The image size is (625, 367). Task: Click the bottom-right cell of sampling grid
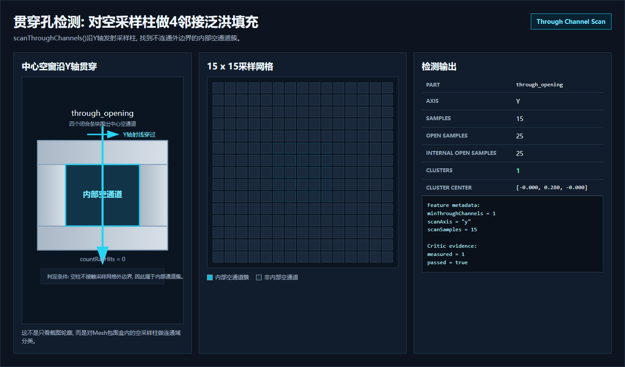pyautogui.click(x=387, y=257)
